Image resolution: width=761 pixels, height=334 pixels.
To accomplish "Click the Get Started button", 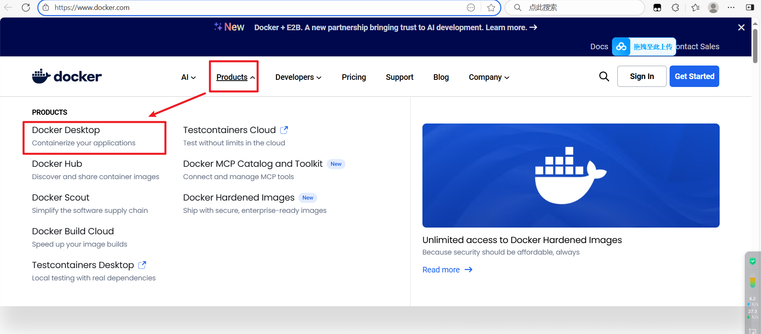I will (694, 76).
